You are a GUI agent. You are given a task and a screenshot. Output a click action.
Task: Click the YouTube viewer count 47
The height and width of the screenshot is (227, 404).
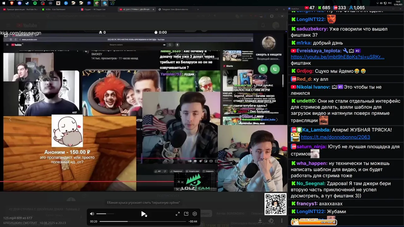click(x=309, y=8)
